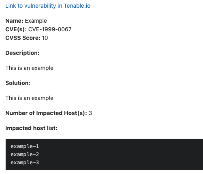Click the CVSS Score value 10
Screen dimensions: 203x174
pyautogui.click(x=45, y=38)
